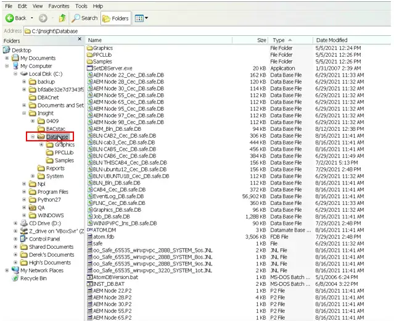Image resolution: width=394 pixels, height=321 pixels.
Task: Select AEM Node 65.P2 file name
Action: click(112, 317)
